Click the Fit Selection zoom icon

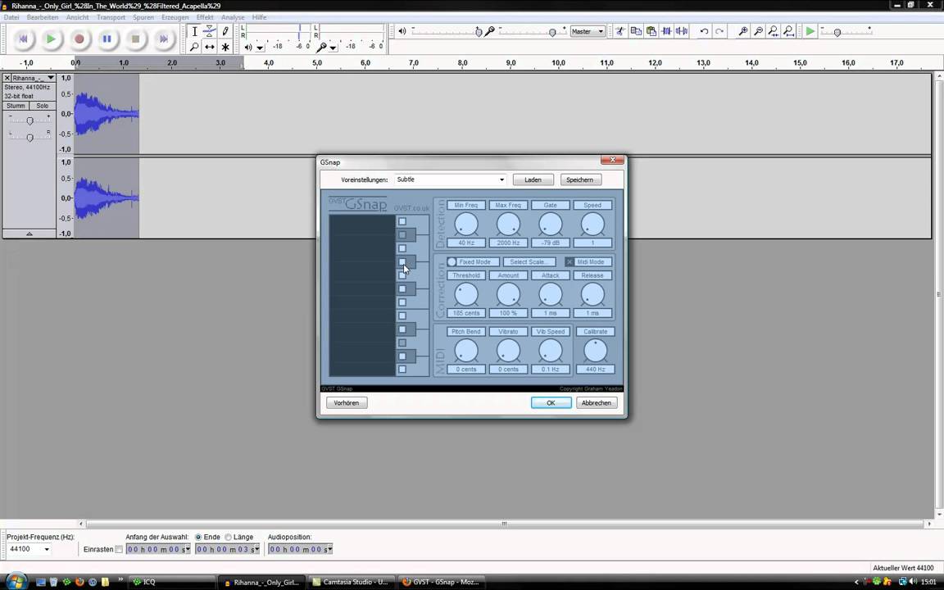coord(774,31)
